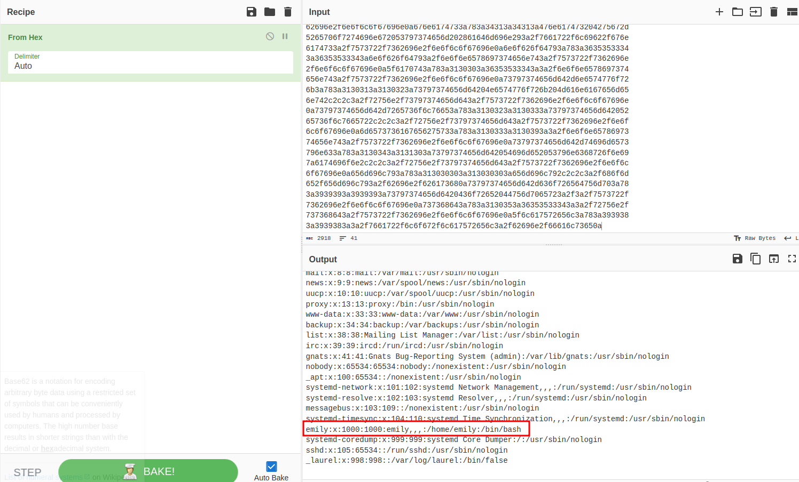Click the proxy:x:13:13 output line

click(400, 304)
